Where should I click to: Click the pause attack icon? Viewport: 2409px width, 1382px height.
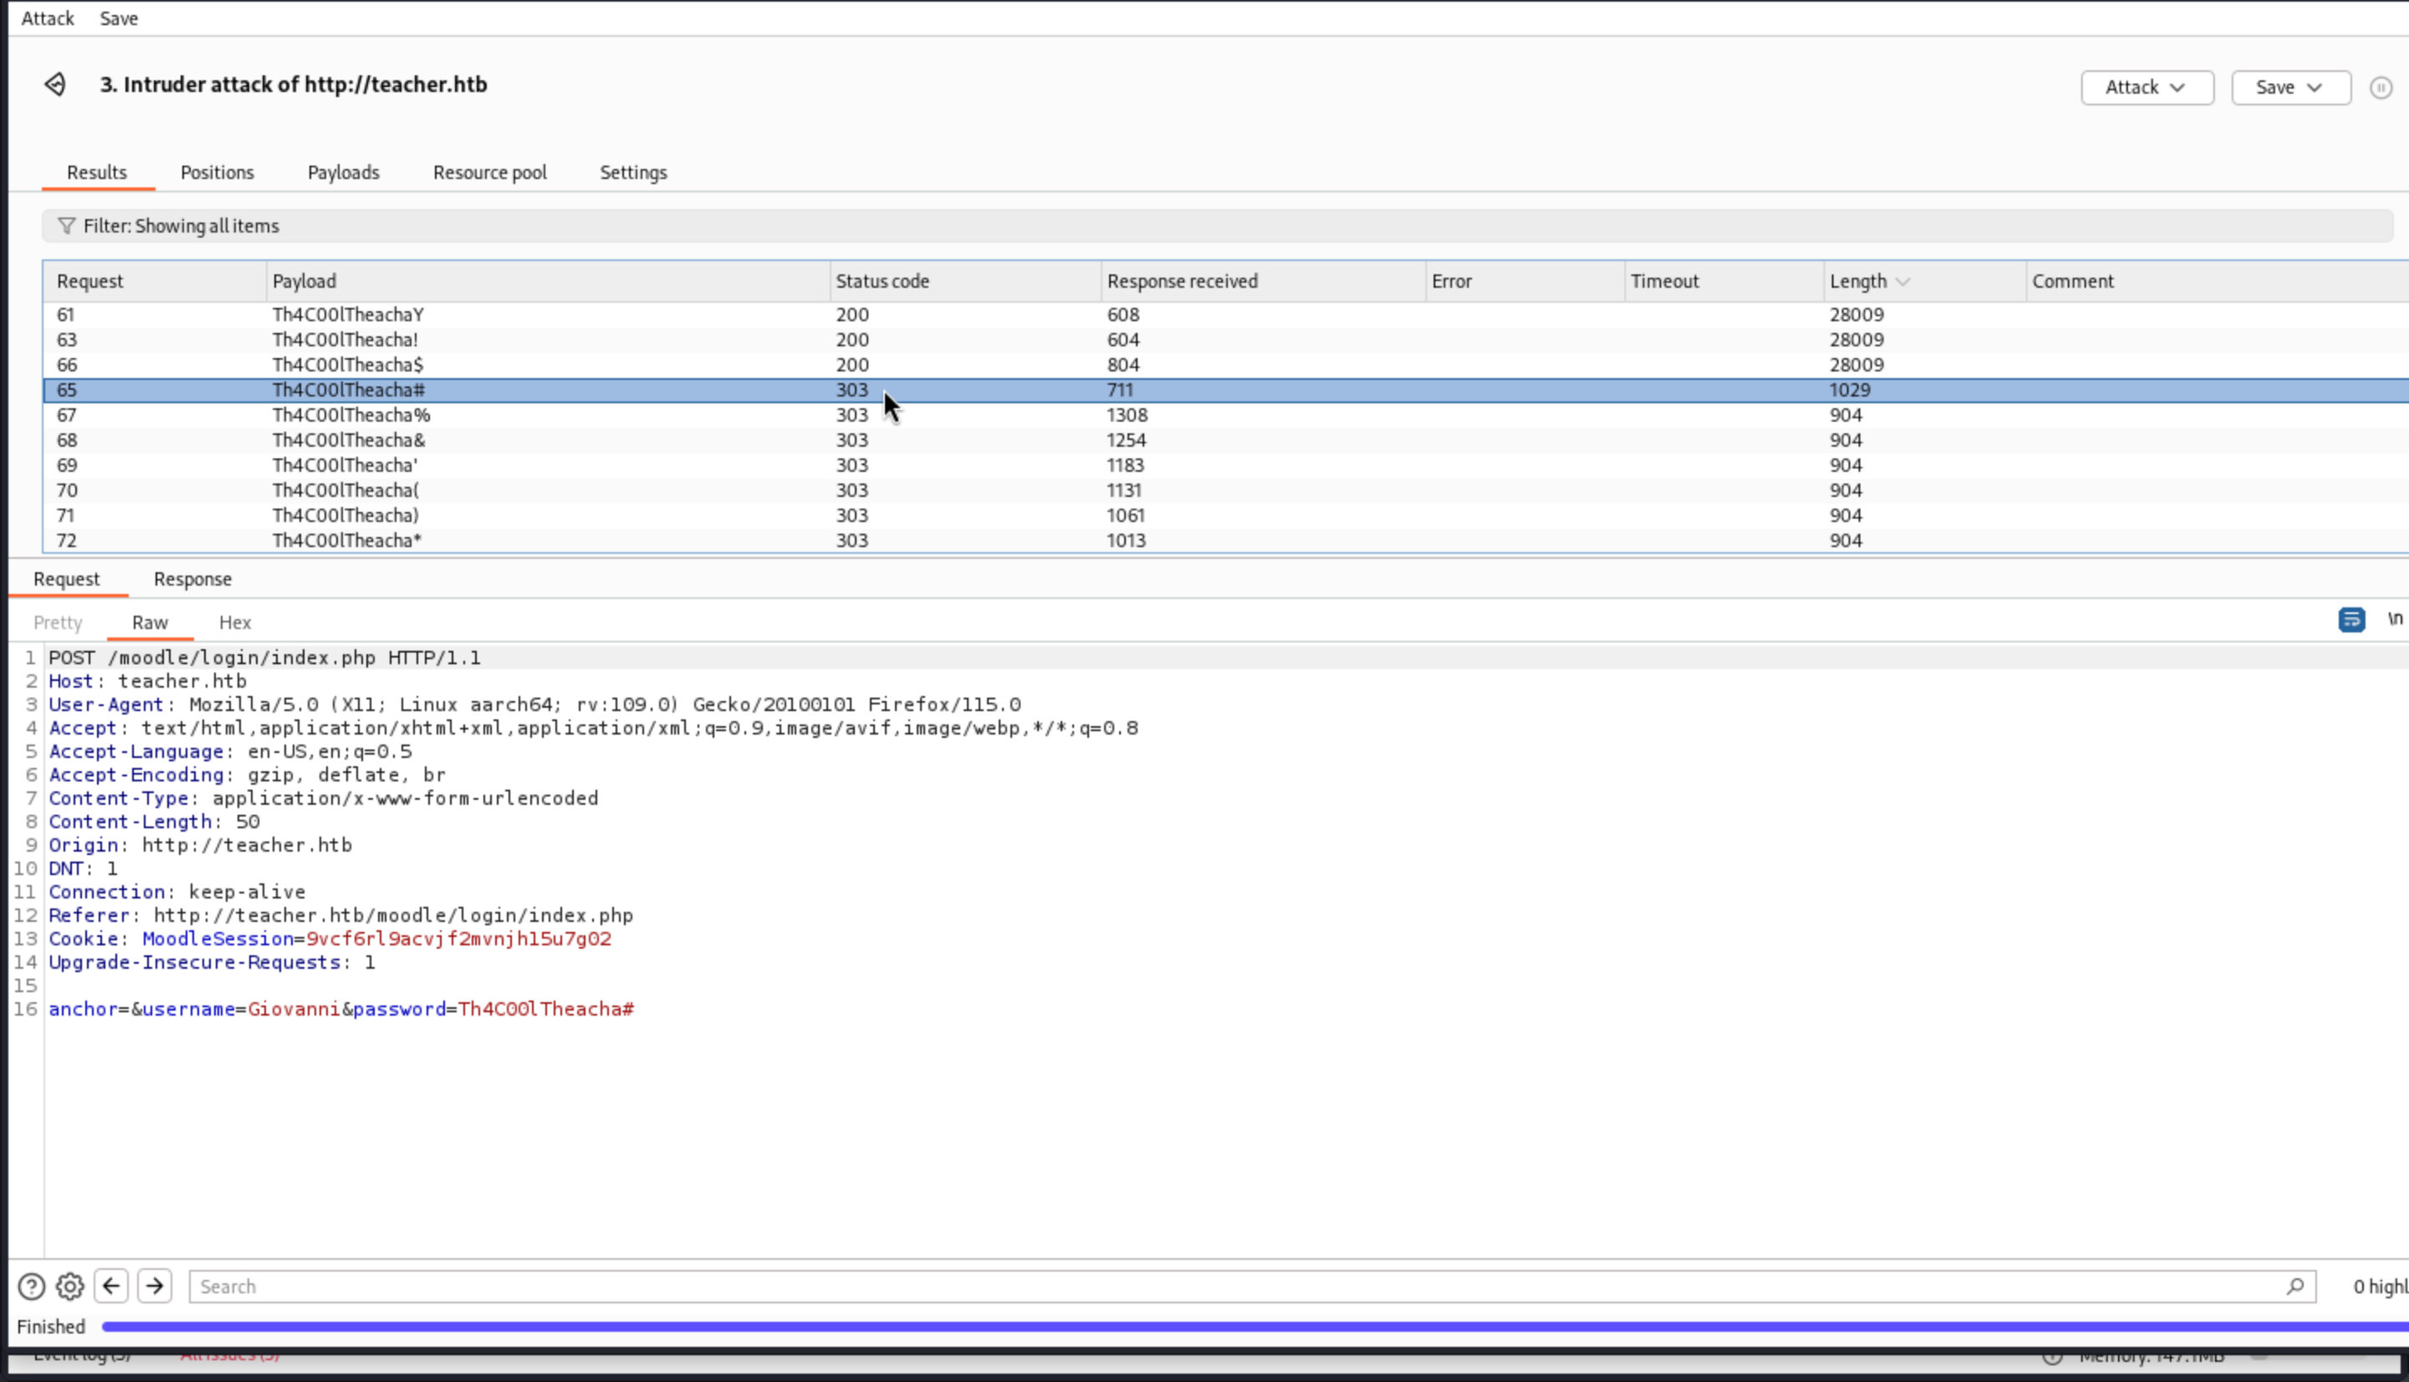tap(2380, 87)
